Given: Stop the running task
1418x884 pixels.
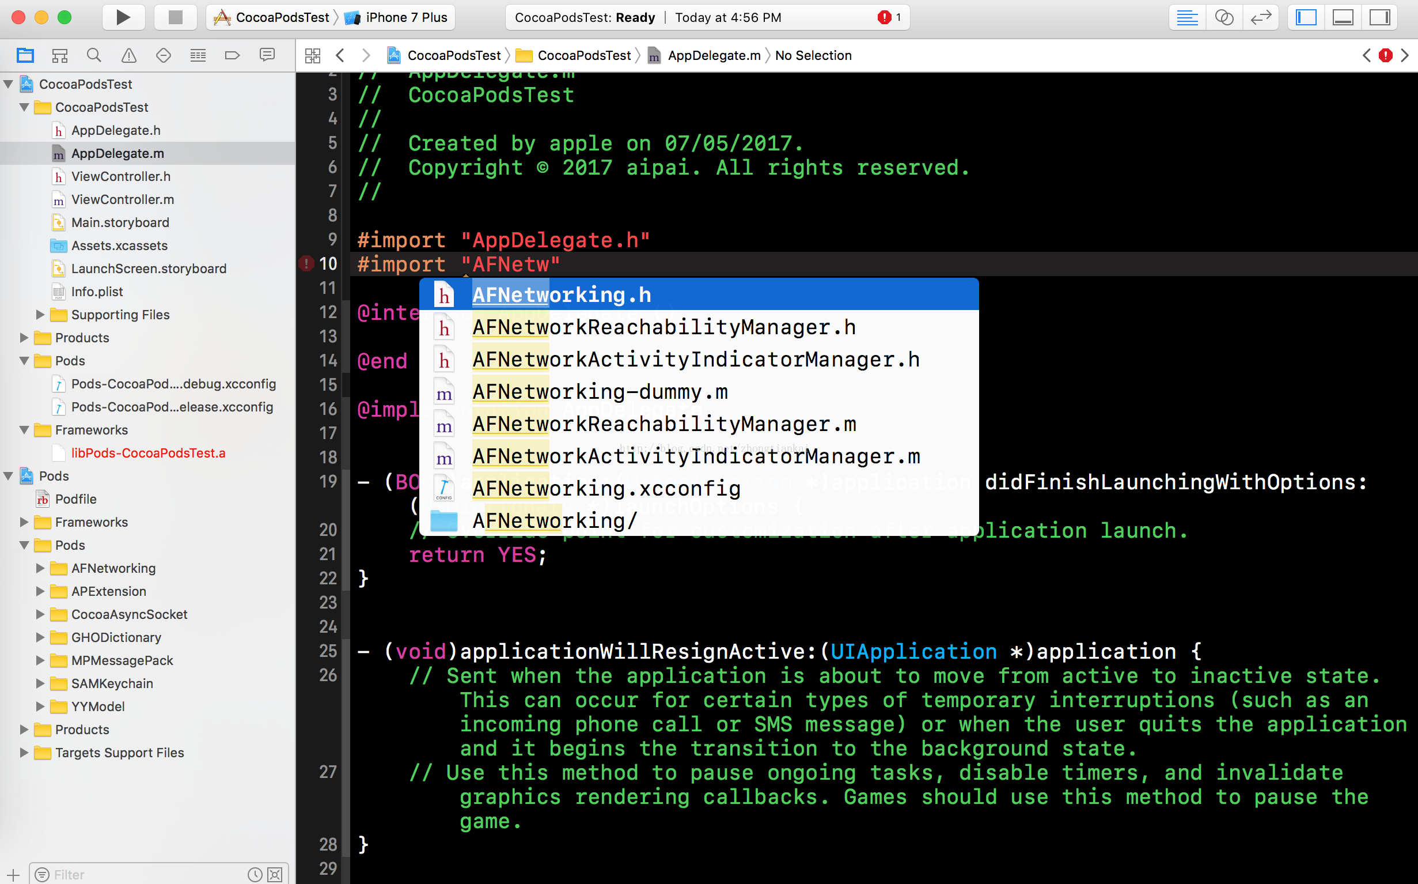Looking at the screenshot, I should (x=175, y=17).
